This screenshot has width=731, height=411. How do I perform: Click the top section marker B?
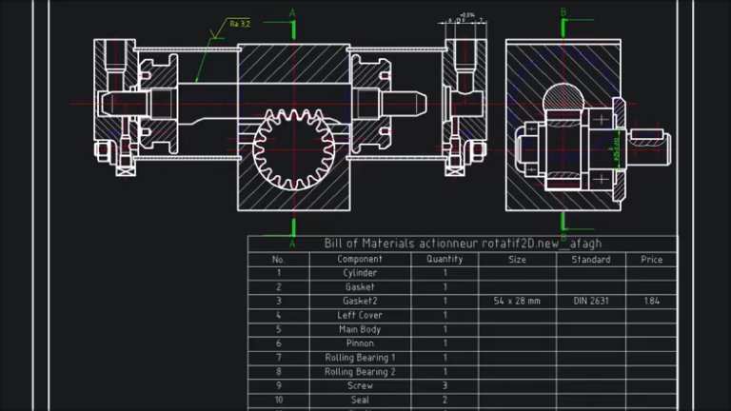(563, 12)
